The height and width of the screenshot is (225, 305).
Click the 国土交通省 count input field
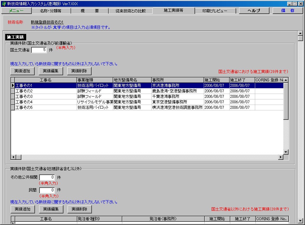(x=39, y=50)
